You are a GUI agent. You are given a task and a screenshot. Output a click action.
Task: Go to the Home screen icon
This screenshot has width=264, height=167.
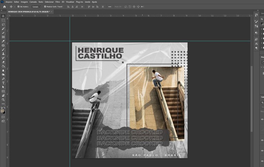point(4,7)
